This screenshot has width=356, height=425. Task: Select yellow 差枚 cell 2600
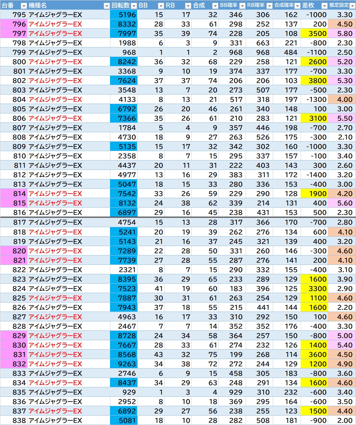(314, 62)
